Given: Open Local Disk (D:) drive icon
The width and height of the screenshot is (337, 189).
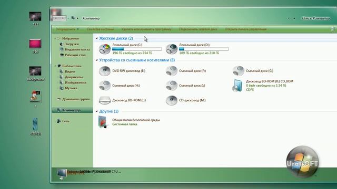Looking at the screenshot, I should 172,49.
